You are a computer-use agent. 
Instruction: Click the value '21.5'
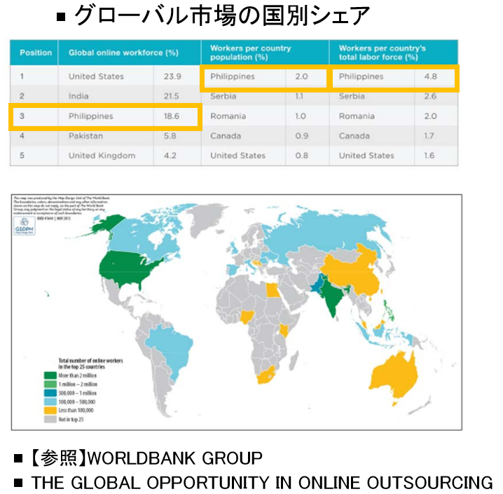click(172, 96)
